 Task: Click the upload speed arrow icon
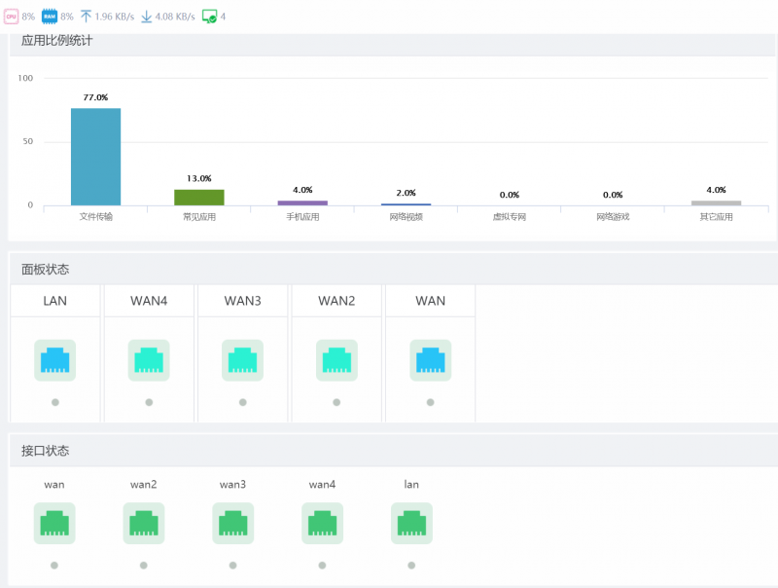pyautogui.click(x=86, y=17)
